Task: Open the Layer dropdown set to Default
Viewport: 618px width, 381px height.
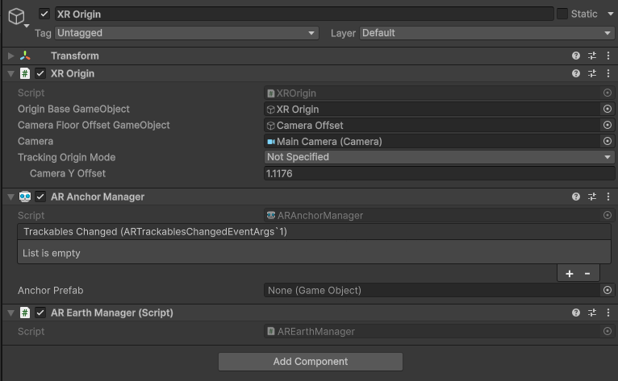Action: [x=486, y=33]
